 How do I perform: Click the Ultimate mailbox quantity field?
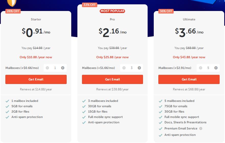point(208,68)
